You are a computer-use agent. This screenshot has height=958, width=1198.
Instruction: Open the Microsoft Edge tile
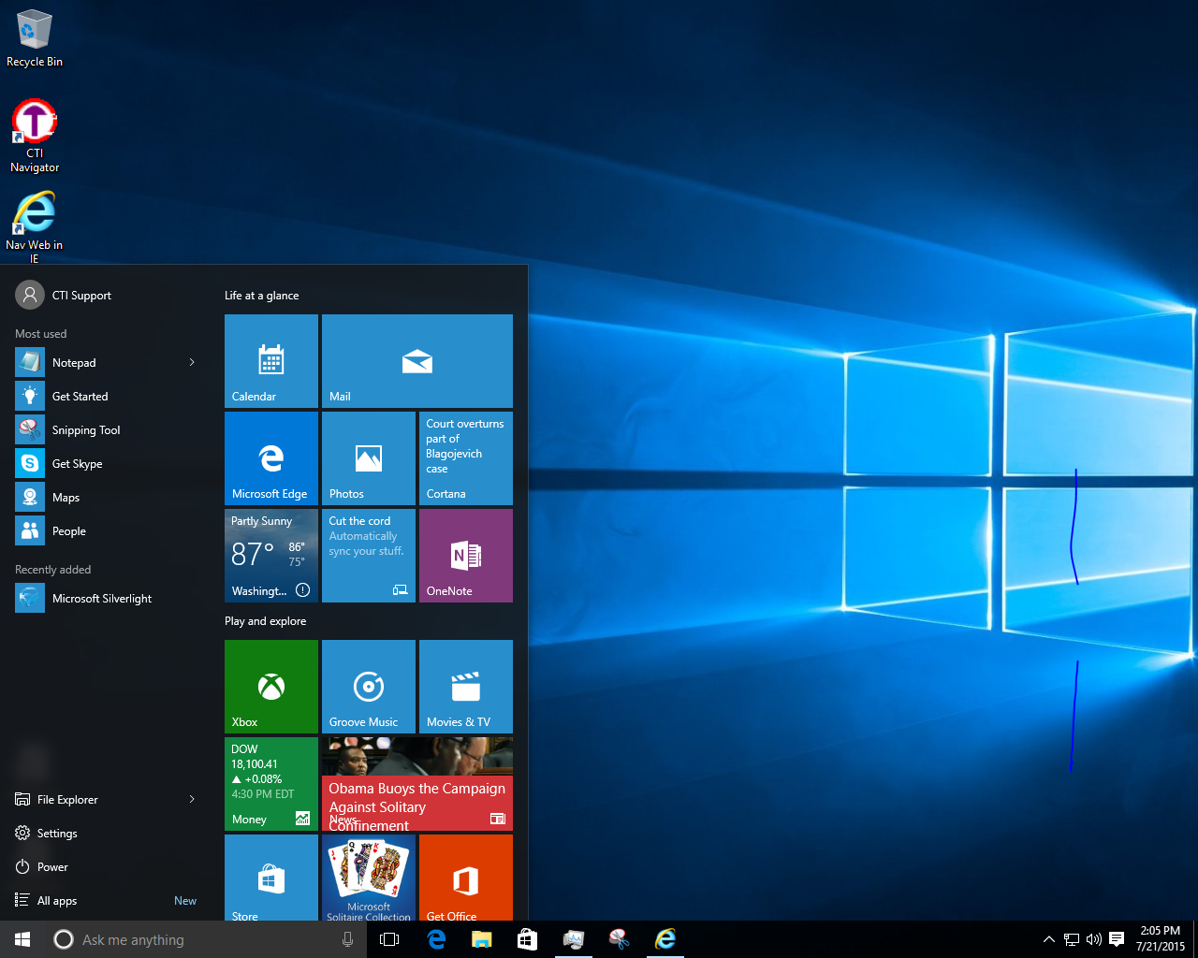[271, 458]
